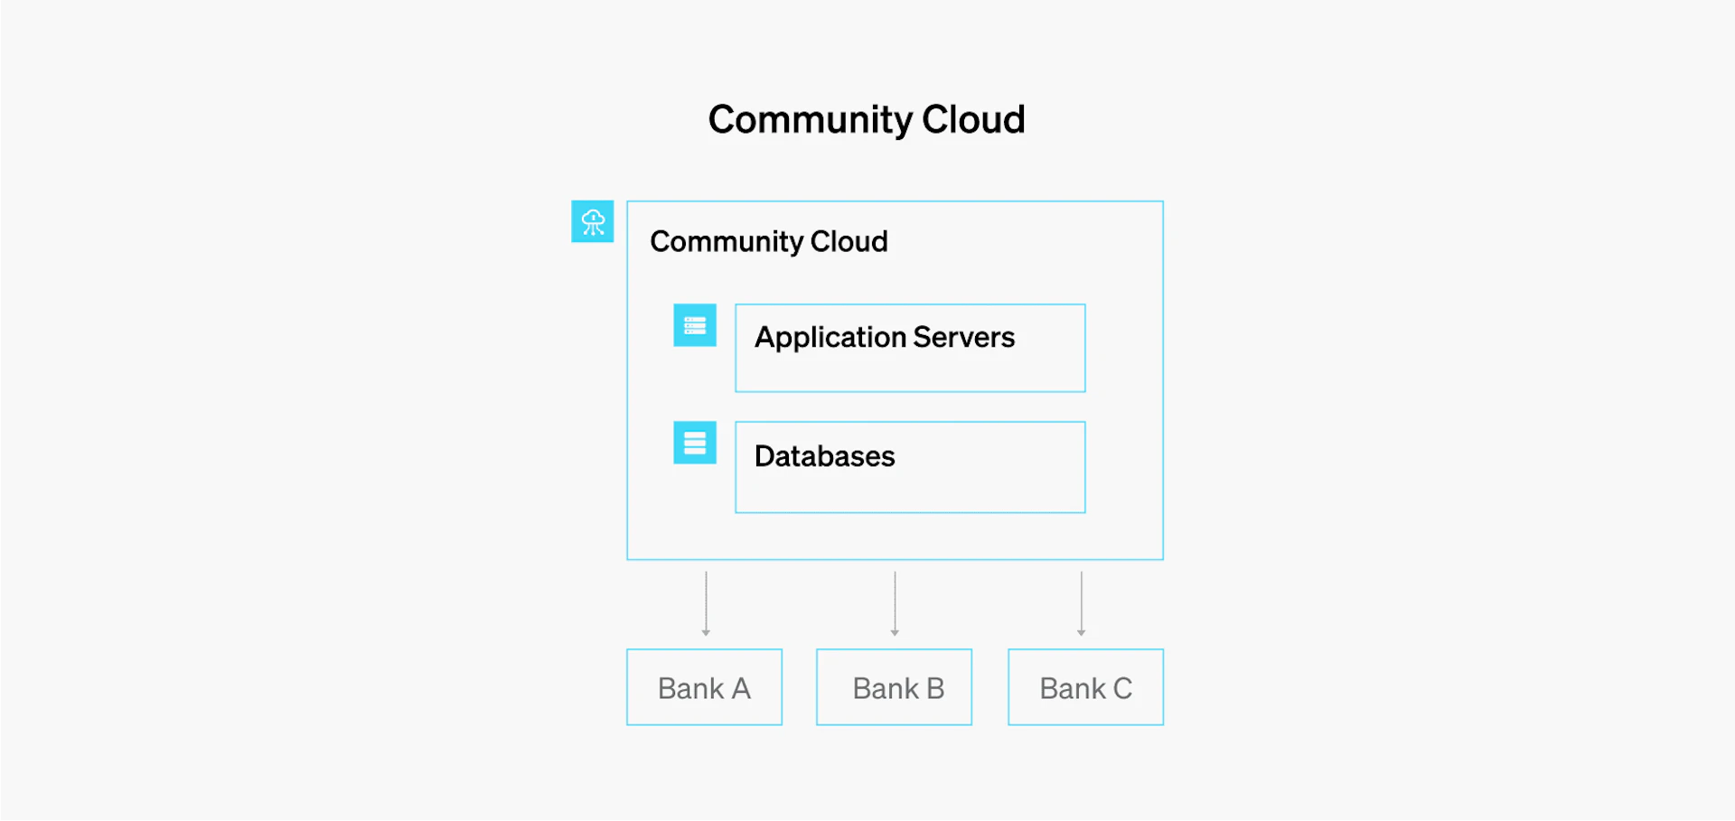Click the large 'Community Cloud' heading
1735x821 pixels.
(x=867, y=119)
